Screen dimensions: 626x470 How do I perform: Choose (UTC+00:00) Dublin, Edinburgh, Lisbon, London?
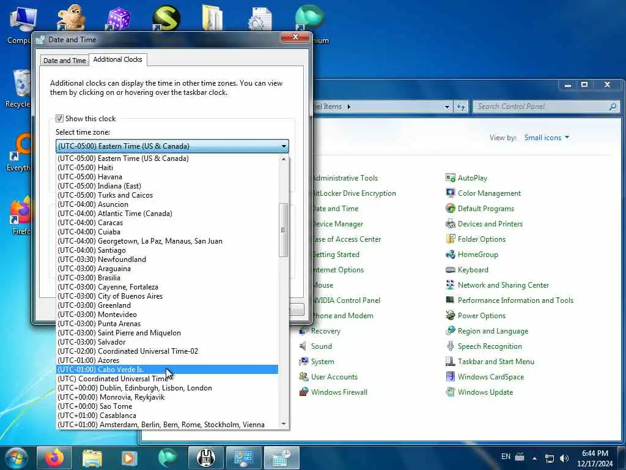point(168,387)
